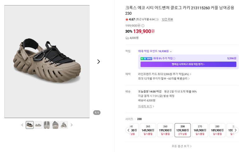
Task: Expand 최대 12개월 무이자 할부 details
Action: (x=164, y=79)
